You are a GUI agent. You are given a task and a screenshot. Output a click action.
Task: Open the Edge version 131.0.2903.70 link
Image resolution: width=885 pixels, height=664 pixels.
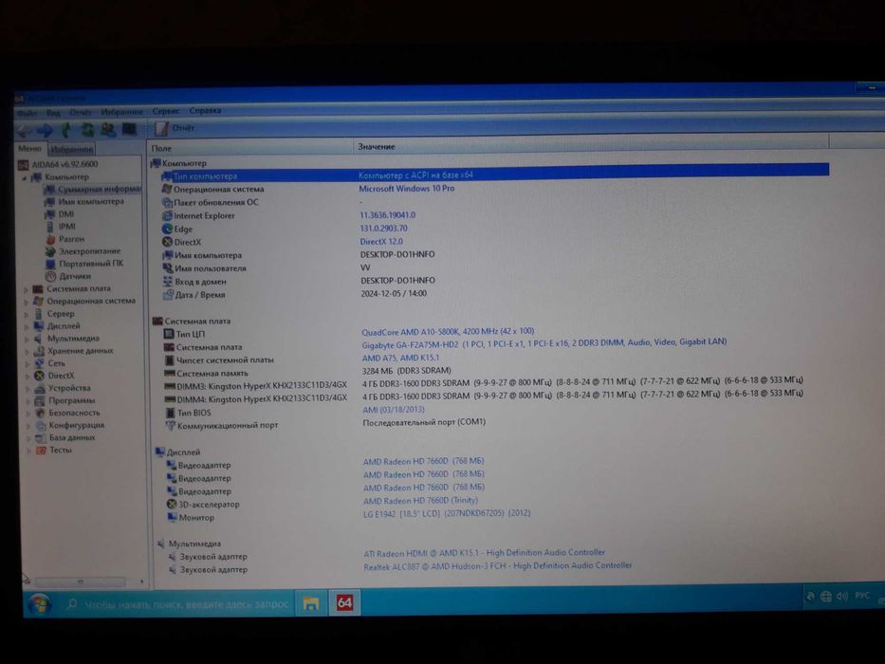(x=383, y=228)
